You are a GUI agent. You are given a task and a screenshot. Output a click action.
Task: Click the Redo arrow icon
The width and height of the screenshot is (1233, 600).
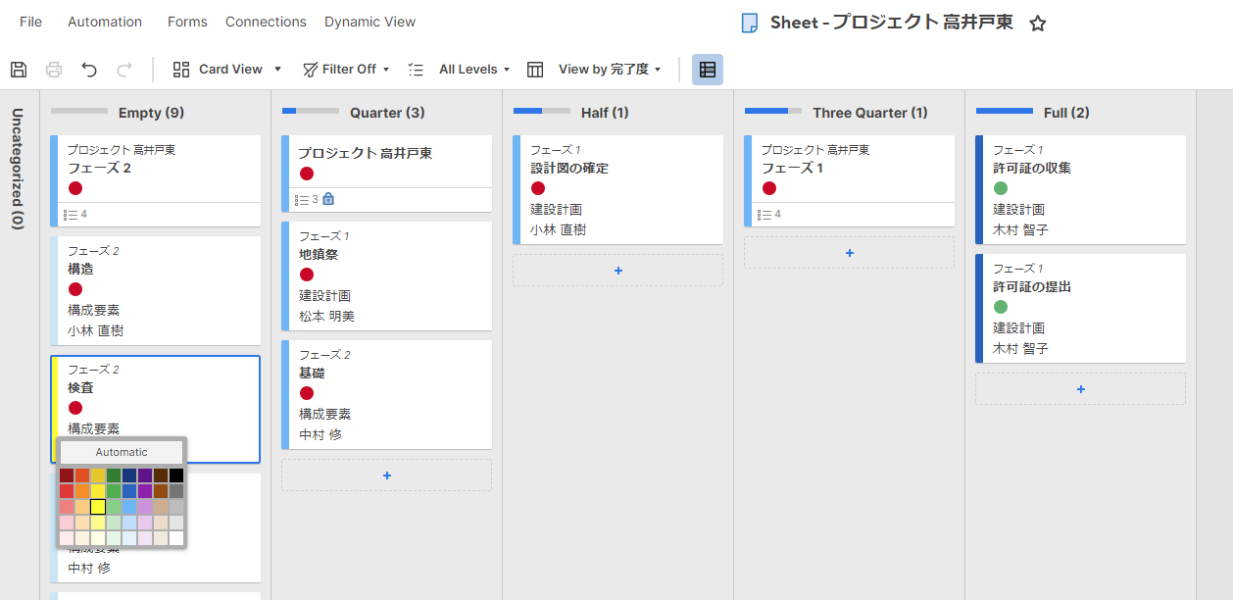click(x=123, y=69)
